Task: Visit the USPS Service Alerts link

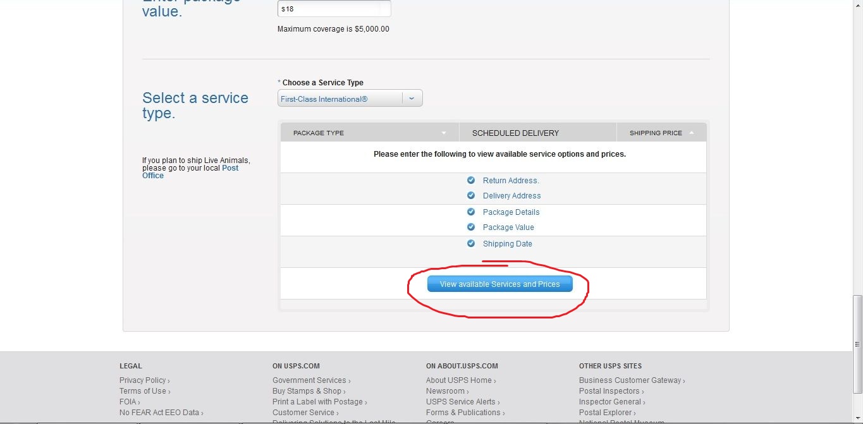Action: click(460, 402)
